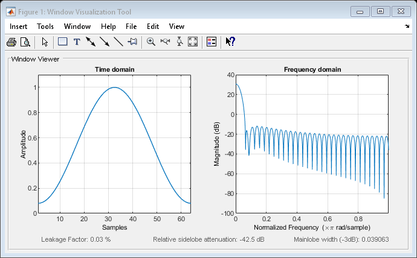Toggle the legend icon
The width and height of the screenshot is (417, 258).
point(212,42)
